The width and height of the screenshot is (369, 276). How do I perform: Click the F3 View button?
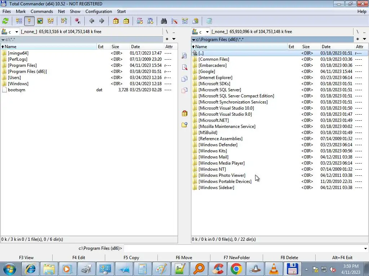[x=26, y=257]
